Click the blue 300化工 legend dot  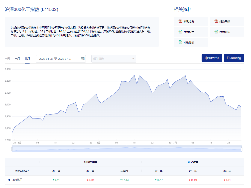(x=9, y=180)
